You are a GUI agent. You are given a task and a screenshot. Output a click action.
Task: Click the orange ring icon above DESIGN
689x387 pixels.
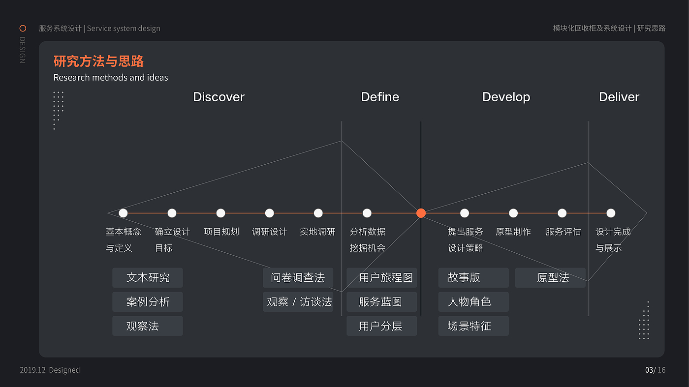click(23, 29)
